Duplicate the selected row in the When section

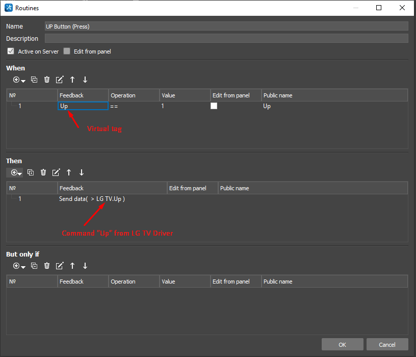[34, 80]
